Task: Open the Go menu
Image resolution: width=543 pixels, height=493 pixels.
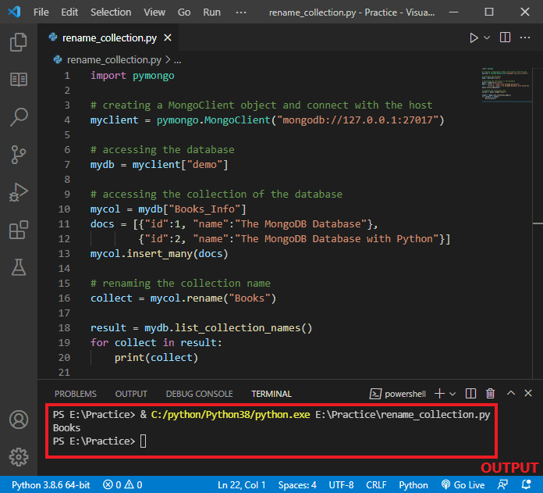Action: [184, 13]
